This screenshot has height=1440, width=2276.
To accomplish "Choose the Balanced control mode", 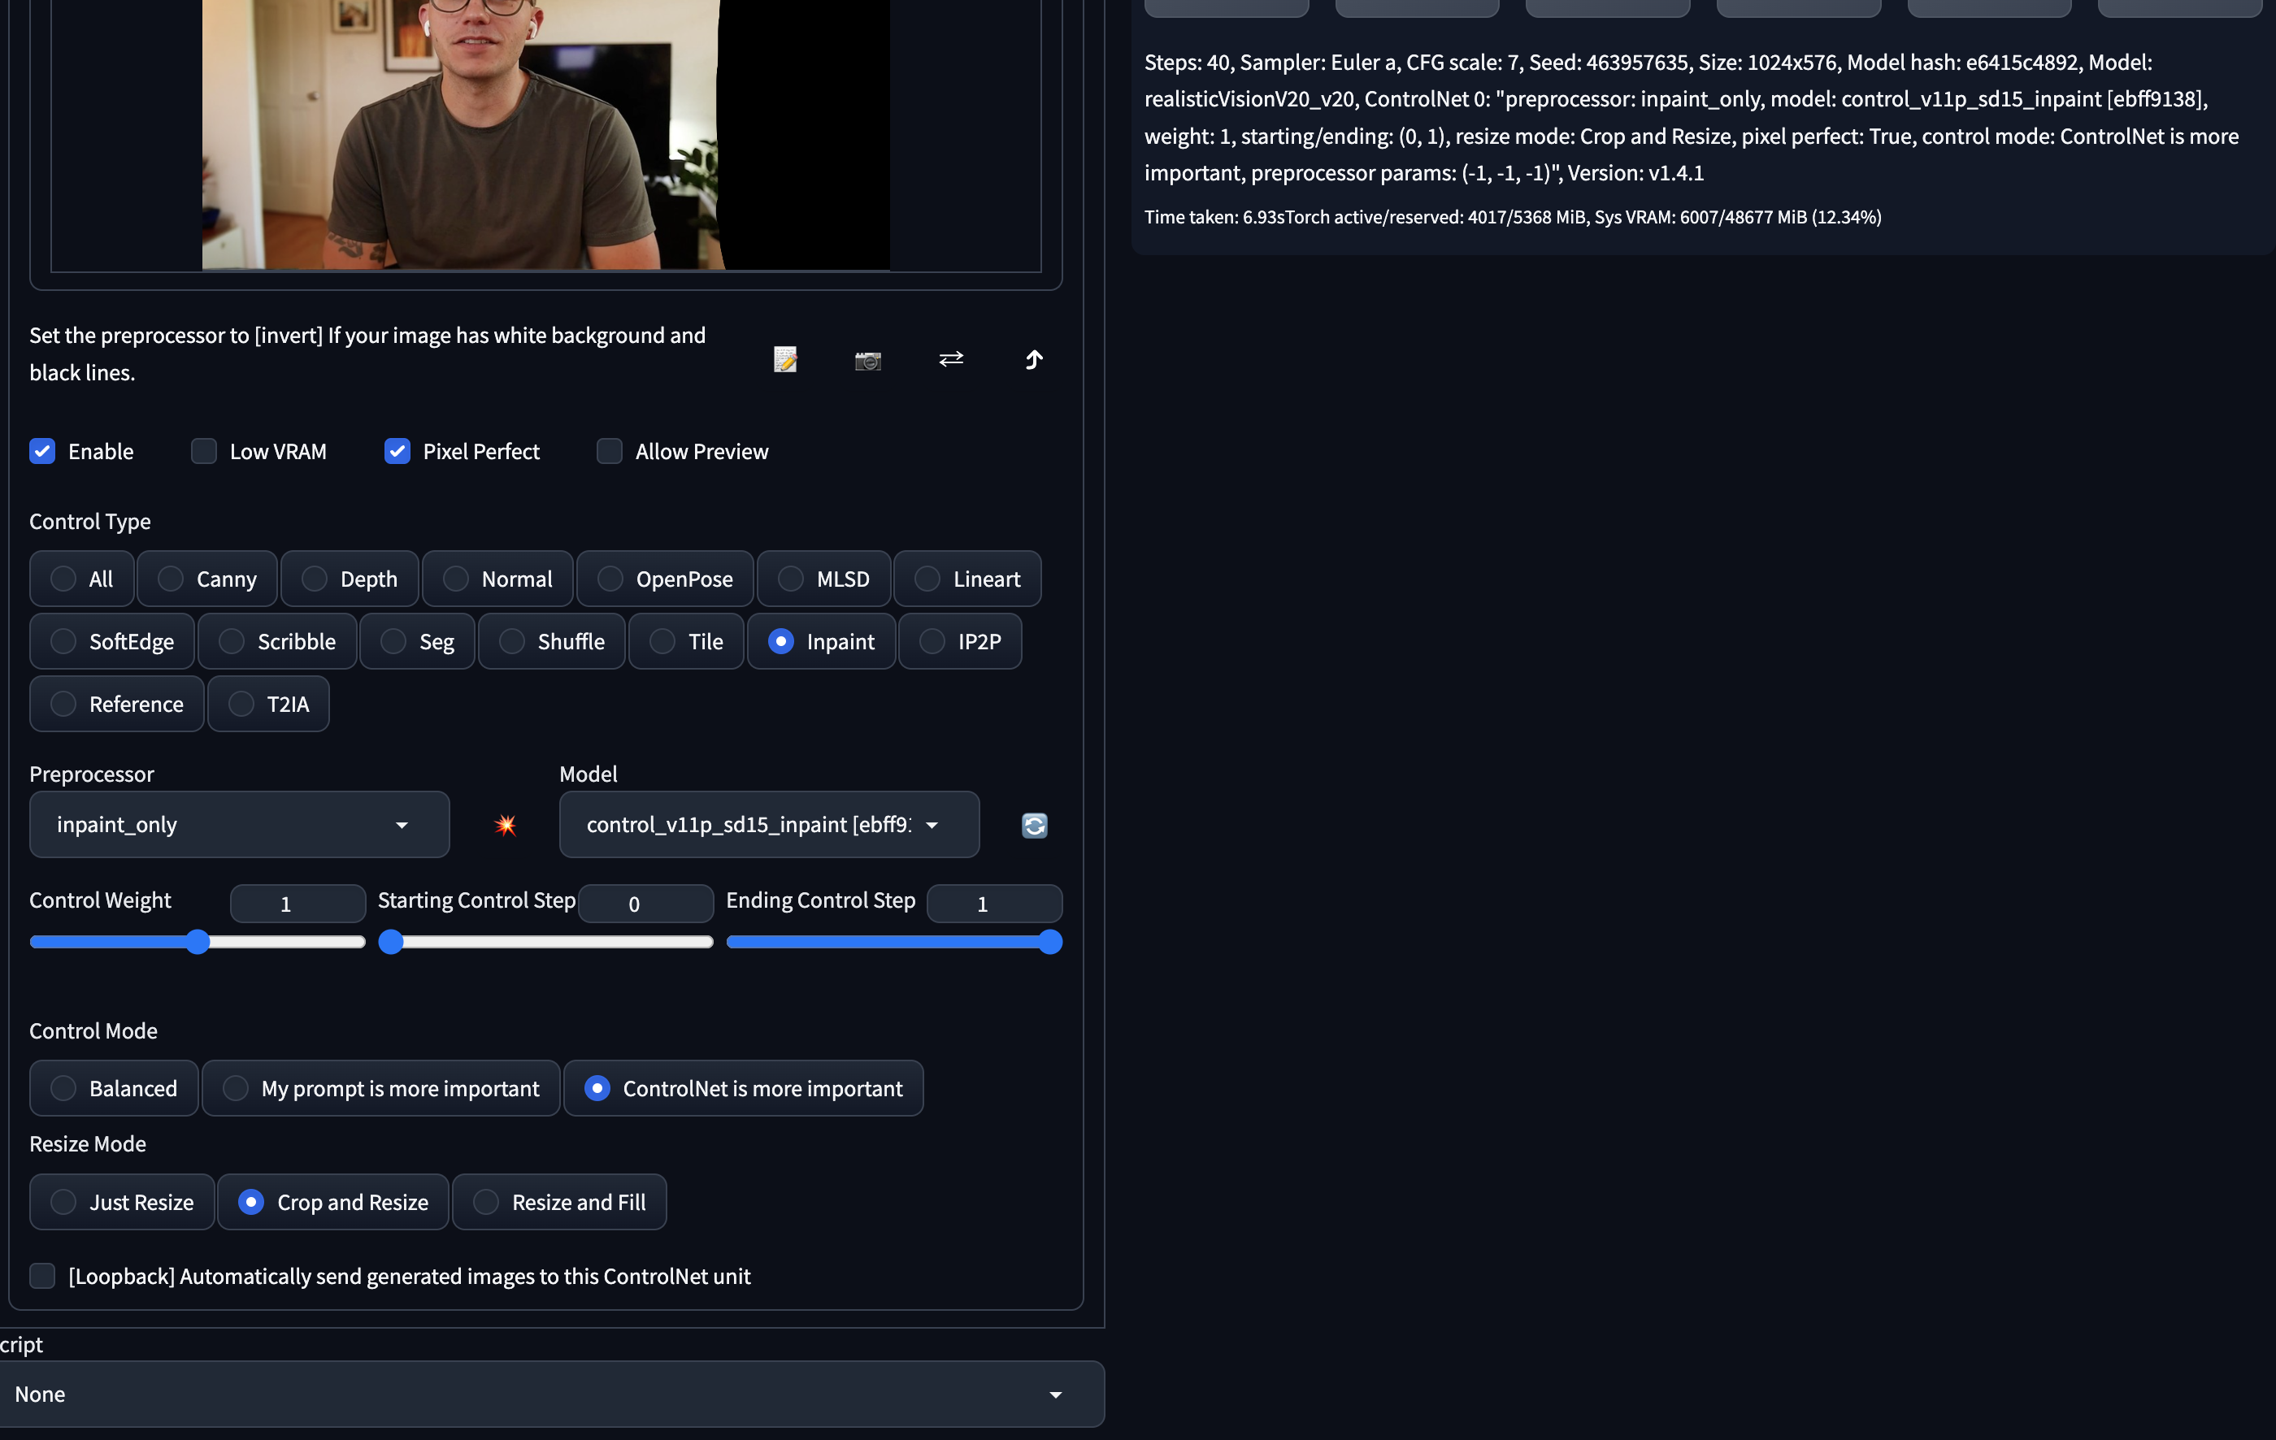I will [x=115, y=1088].
